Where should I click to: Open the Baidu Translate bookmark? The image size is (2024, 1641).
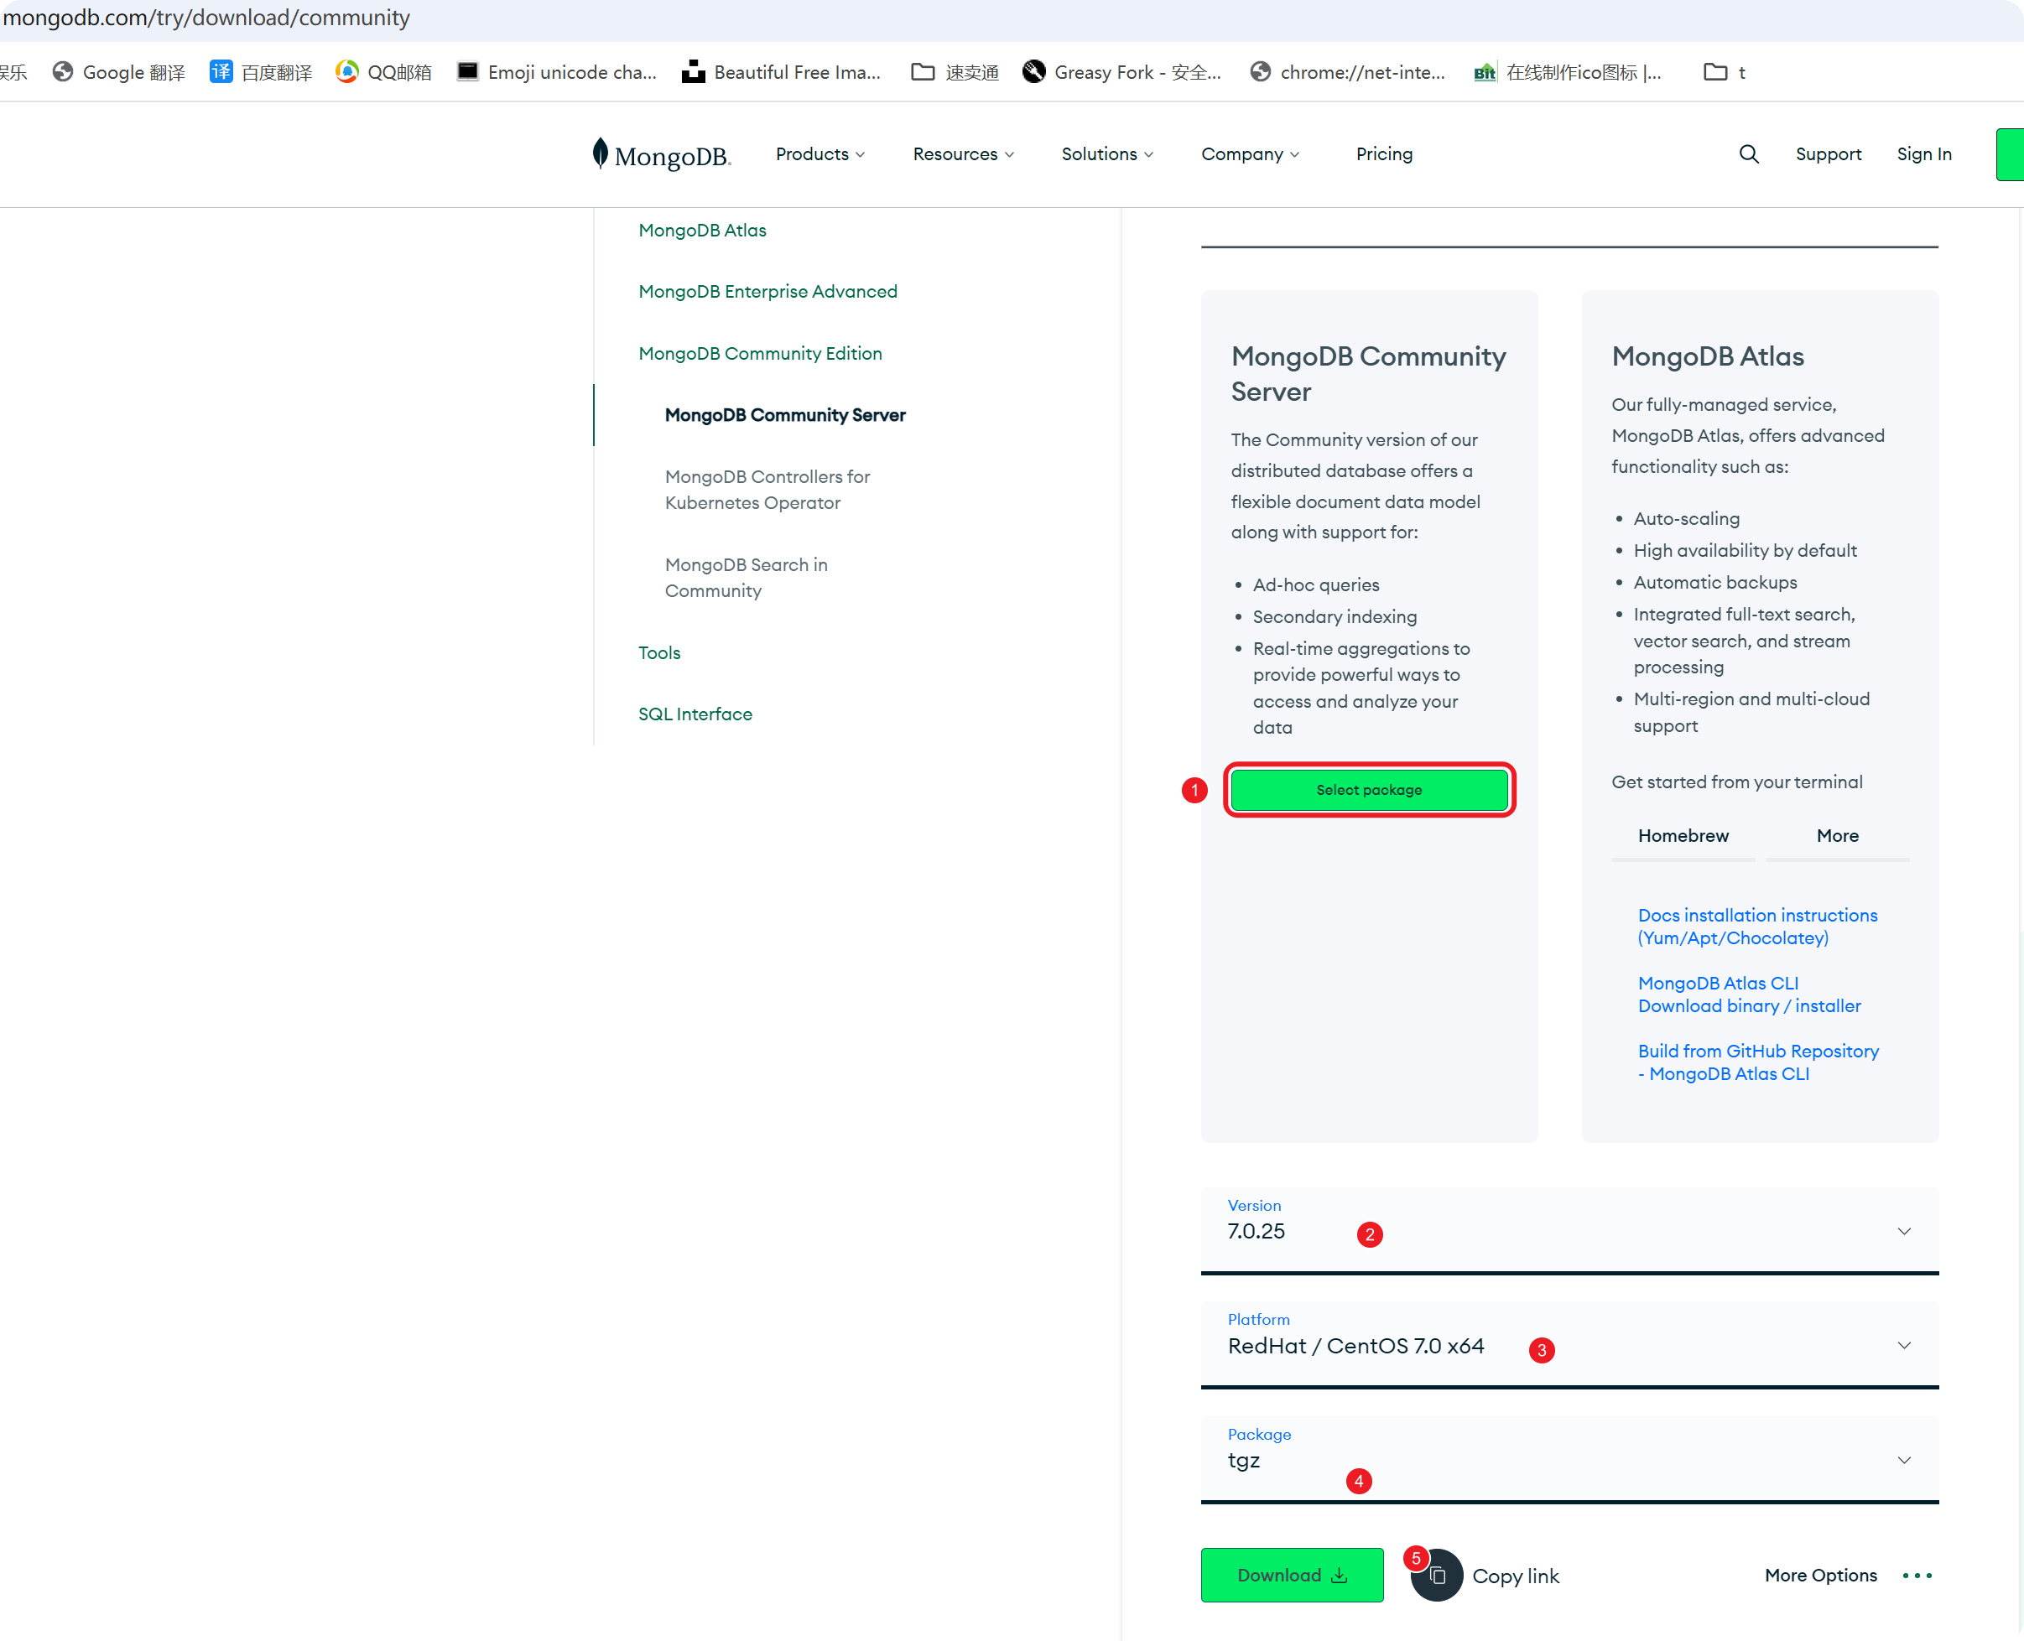pyautogui.click(x=261, y=73)
